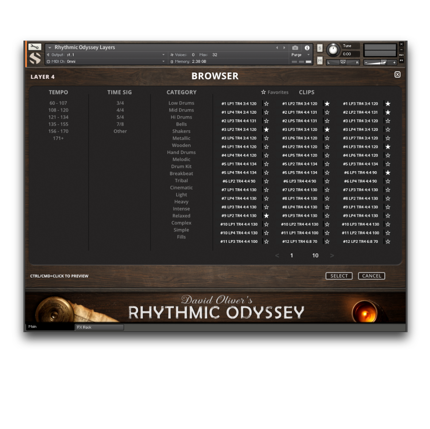This screenshot has height=429, width=430.
Task: Open the instrument info icon
Action: pos(307,48)
